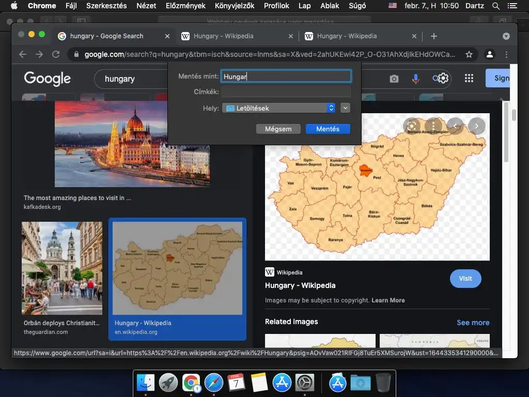This screenshot has width=529, height=397.
Task: Open the Learn More copyright link
Action: point(388,300)
